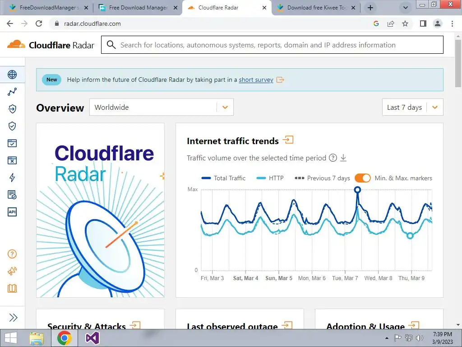Bookmark this page with the star icon

click(405, 23)
